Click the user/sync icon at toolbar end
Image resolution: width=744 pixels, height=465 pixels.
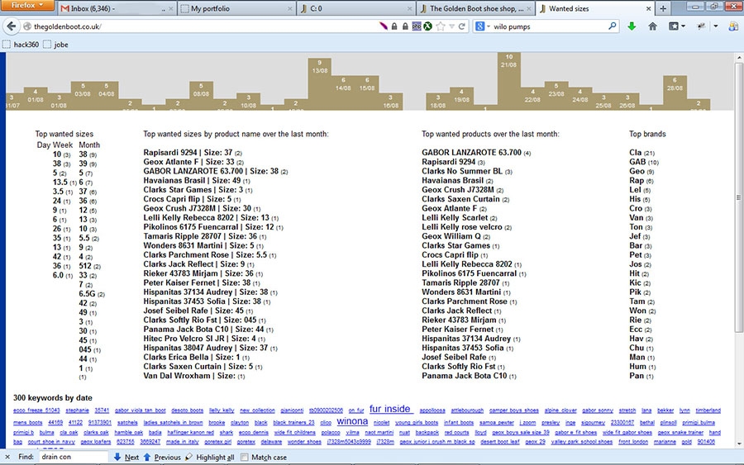[x=733, y=26]
